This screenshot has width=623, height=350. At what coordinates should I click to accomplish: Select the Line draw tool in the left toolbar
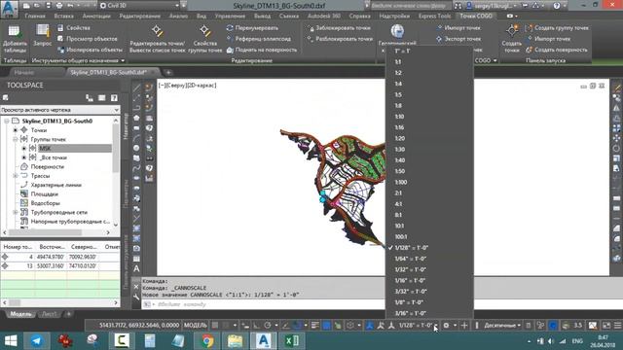click(136, 87)
